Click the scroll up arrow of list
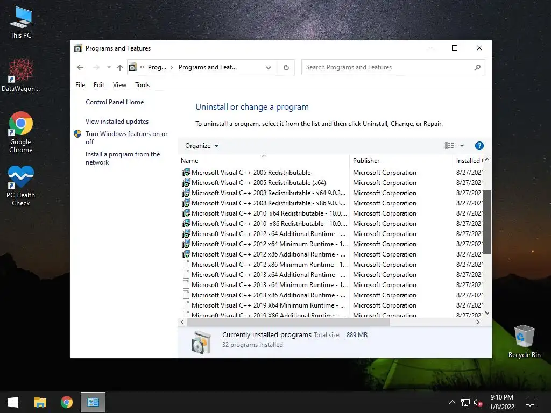The image size is (551, 413). click(487, 160)
